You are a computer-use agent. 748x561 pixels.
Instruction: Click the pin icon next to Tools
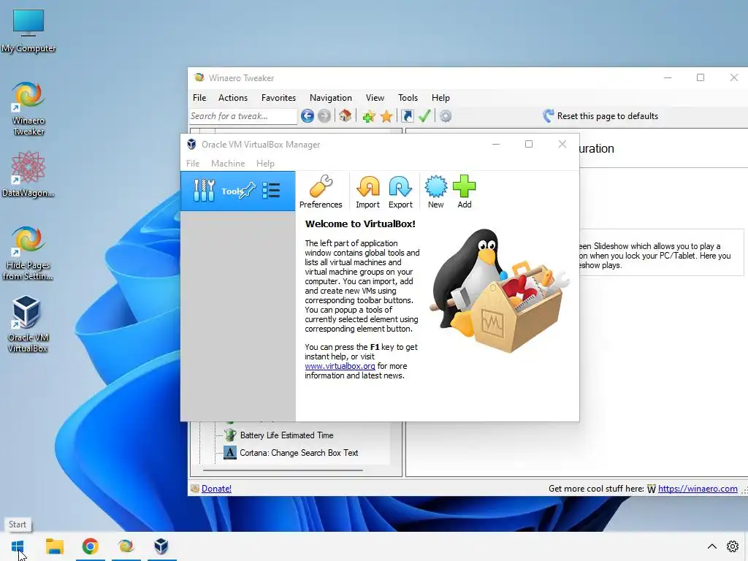[x=248, y=191]
